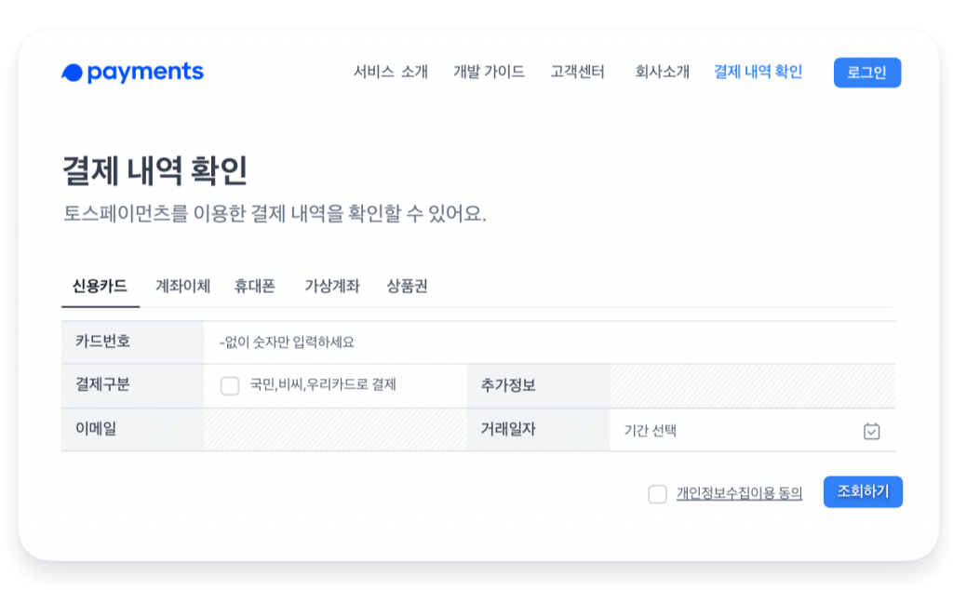
Task: Click the 토스페이먼츠를 이용한 결제 내역 subtitle
Action: coord(275,213)
